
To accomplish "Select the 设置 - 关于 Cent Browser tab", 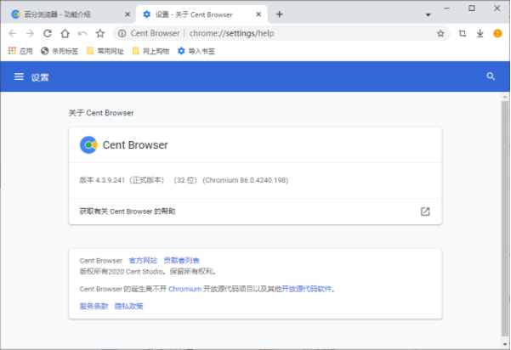I will point(202,14).
